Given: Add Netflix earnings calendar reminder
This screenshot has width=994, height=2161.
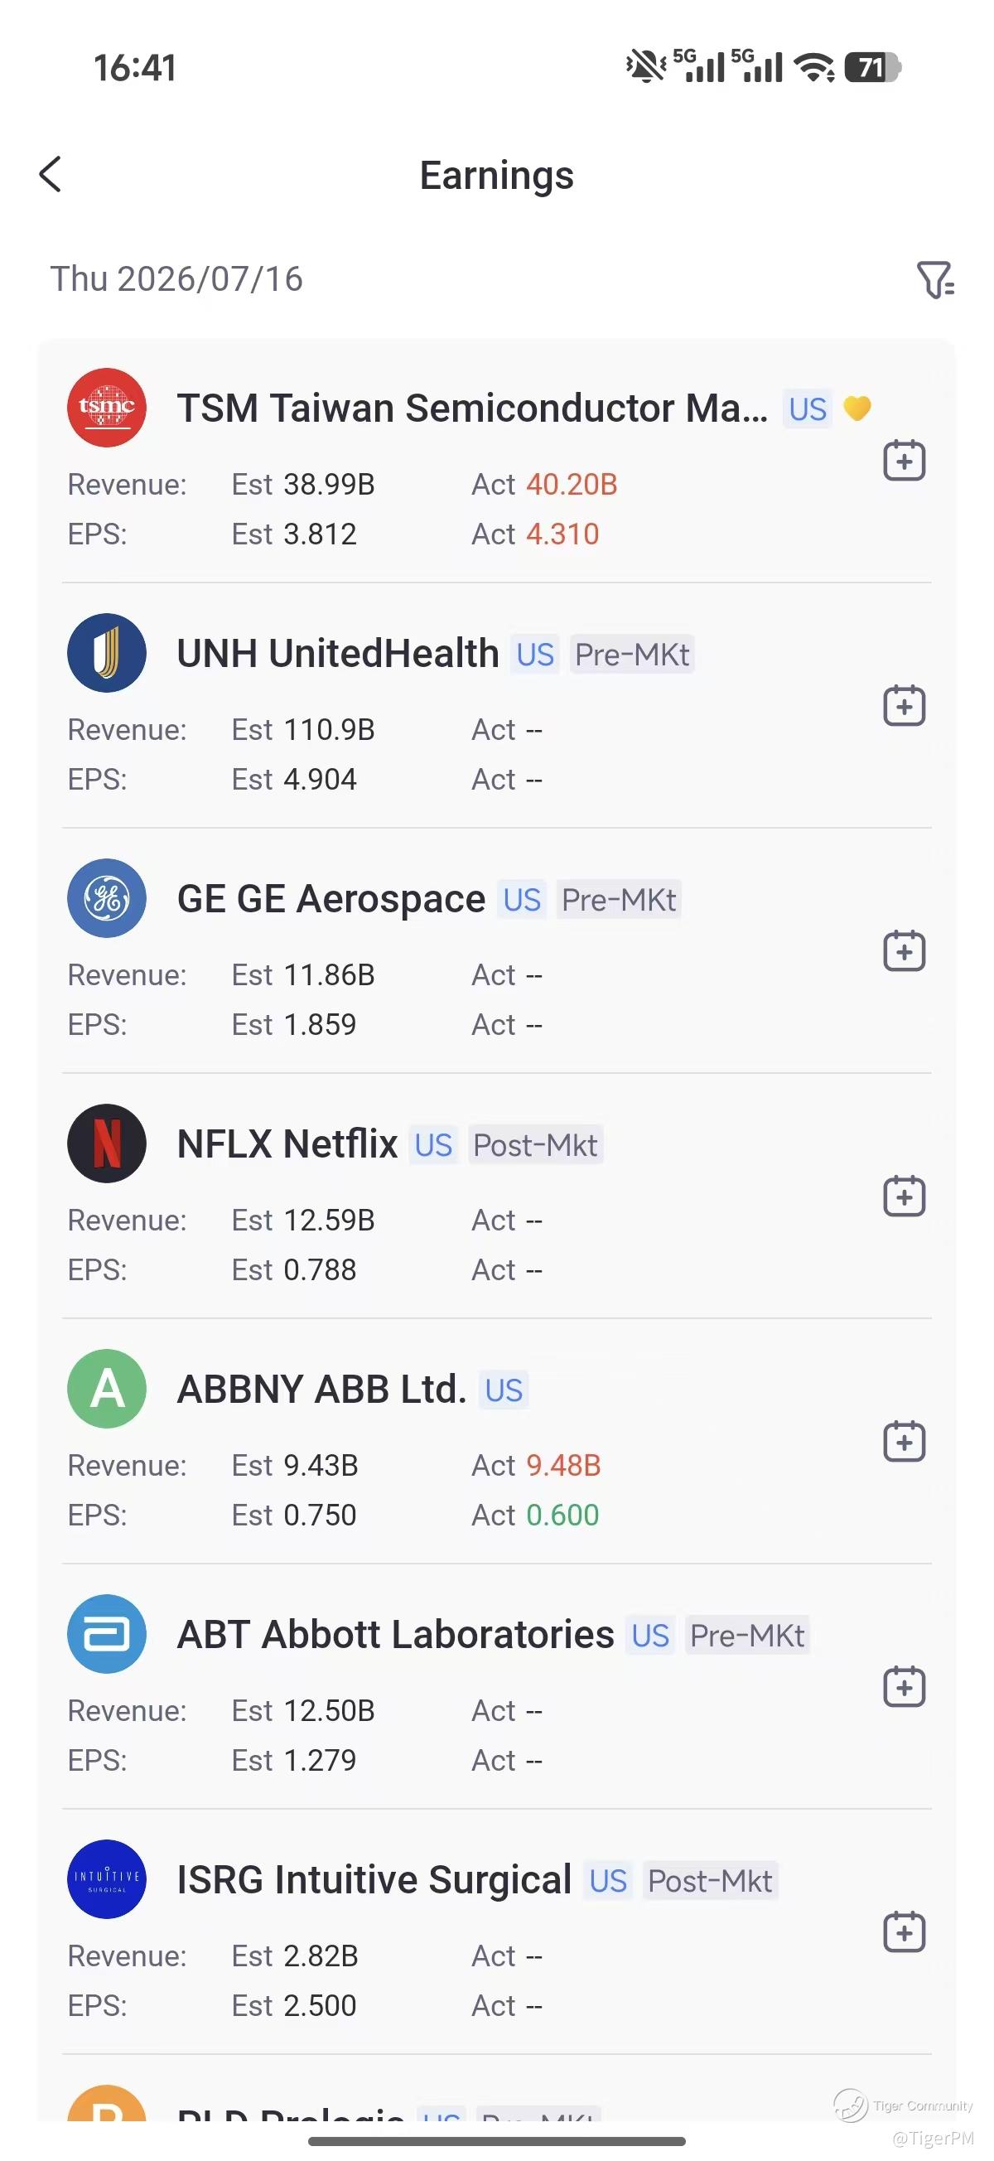Looking at the screenshot, I should pos(905,1196).
